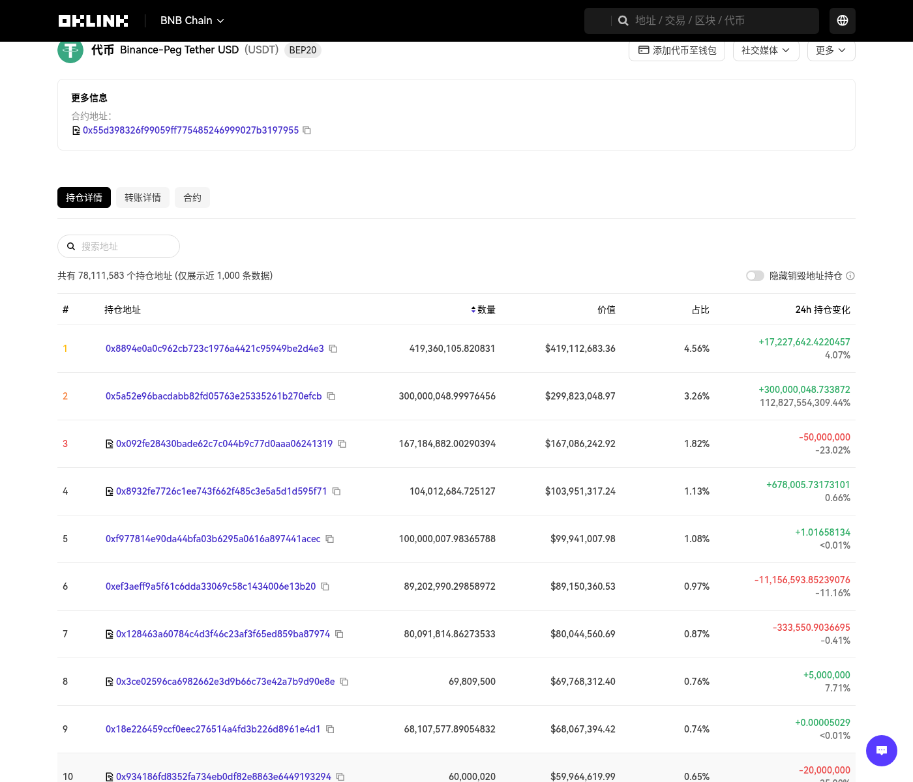Click the 添加代币至钱包 button
The image size is (913, 782).
pos(677,50)
